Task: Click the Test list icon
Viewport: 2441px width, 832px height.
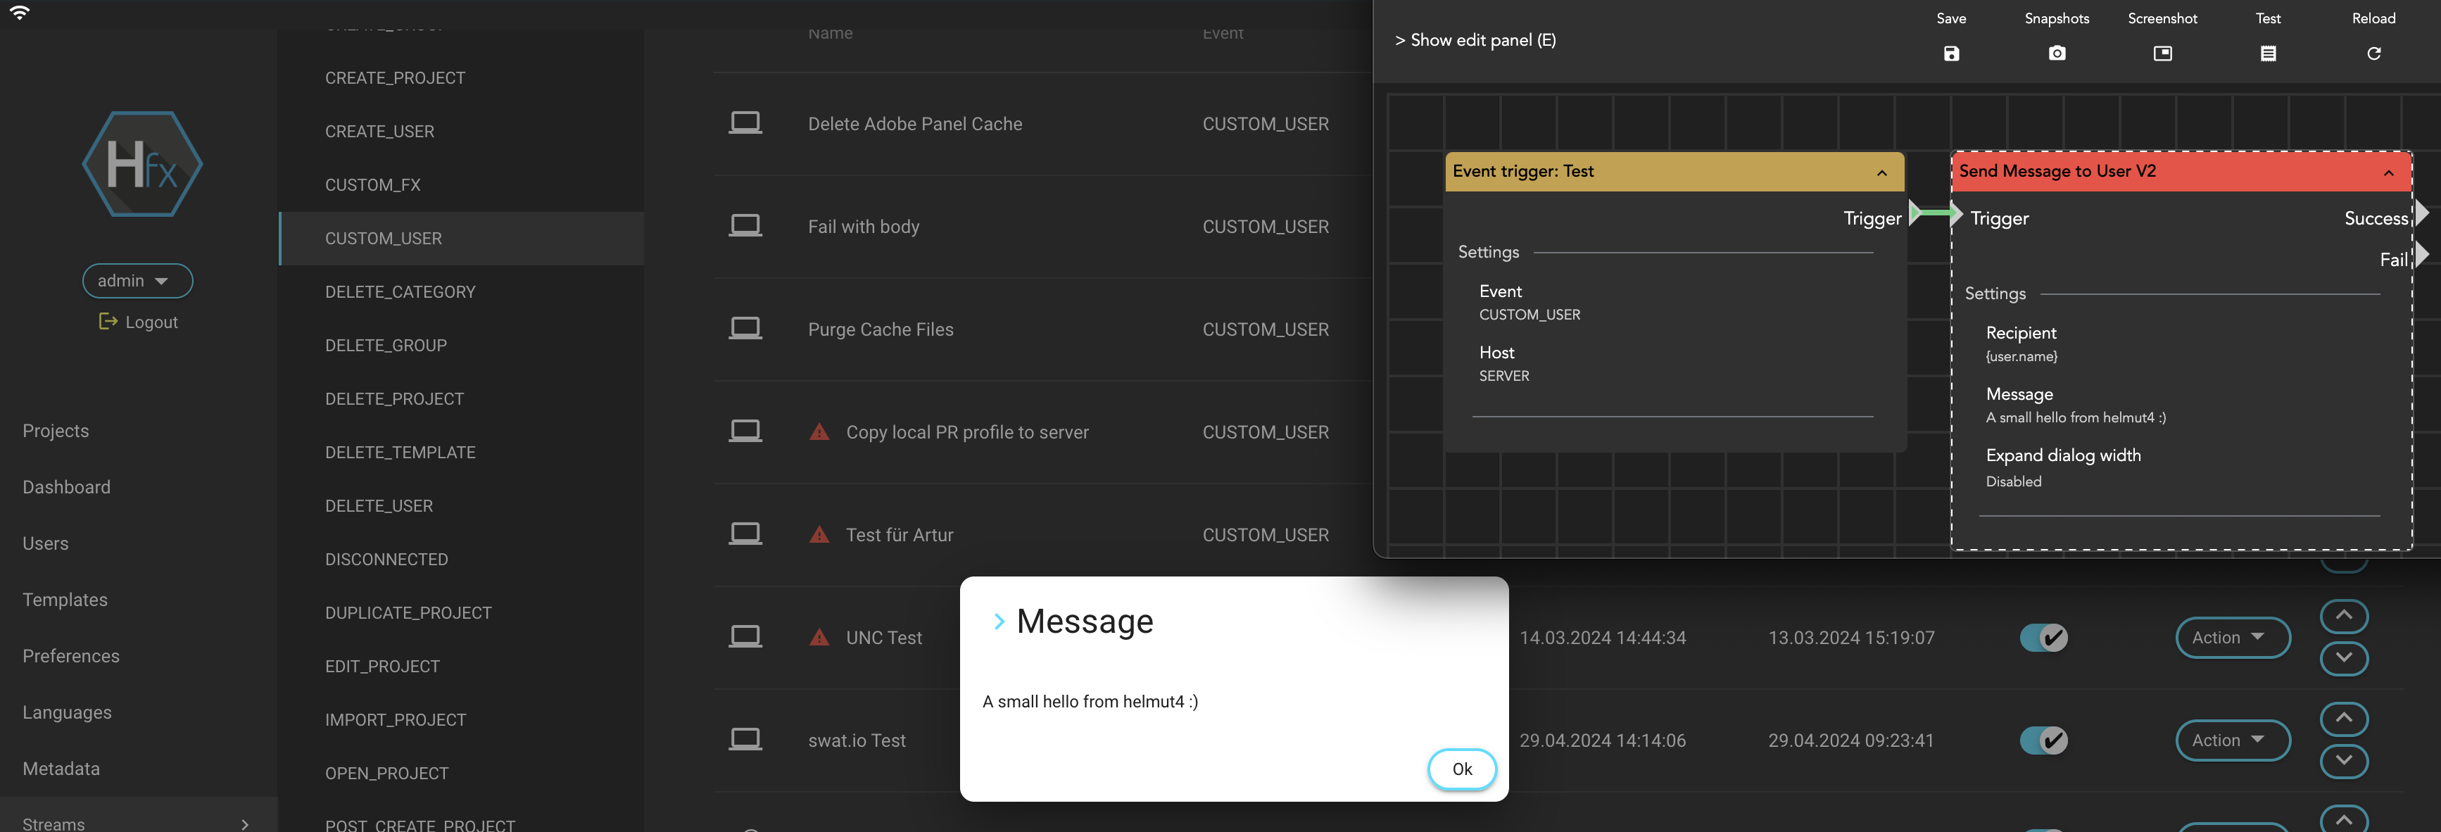Action: pos(2268,54)
